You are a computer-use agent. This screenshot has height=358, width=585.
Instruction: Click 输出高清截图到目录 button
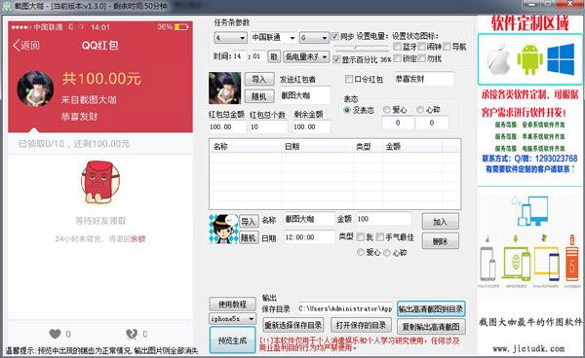coord(431,309)
